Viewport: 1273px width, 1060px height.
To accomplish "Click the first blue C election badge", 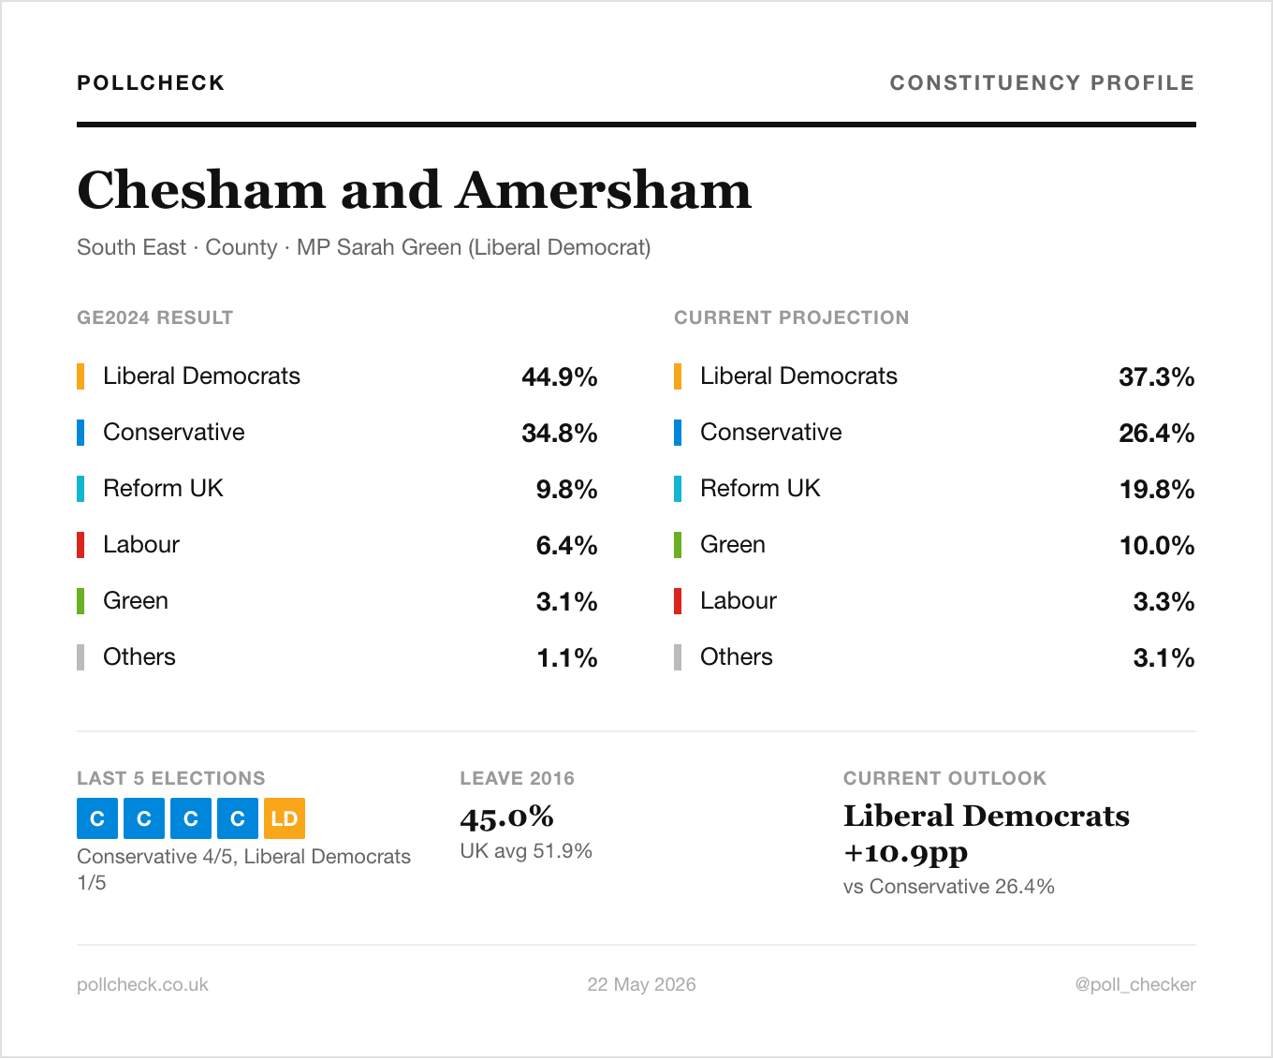I will (x=97, y=818).
